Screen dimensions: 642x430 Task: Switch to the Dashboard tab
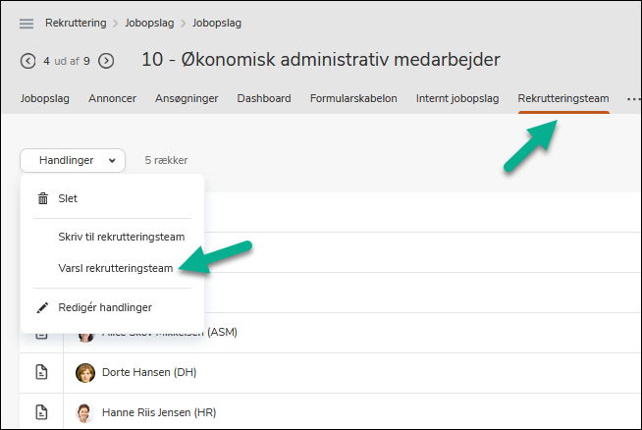click(264, 98)
